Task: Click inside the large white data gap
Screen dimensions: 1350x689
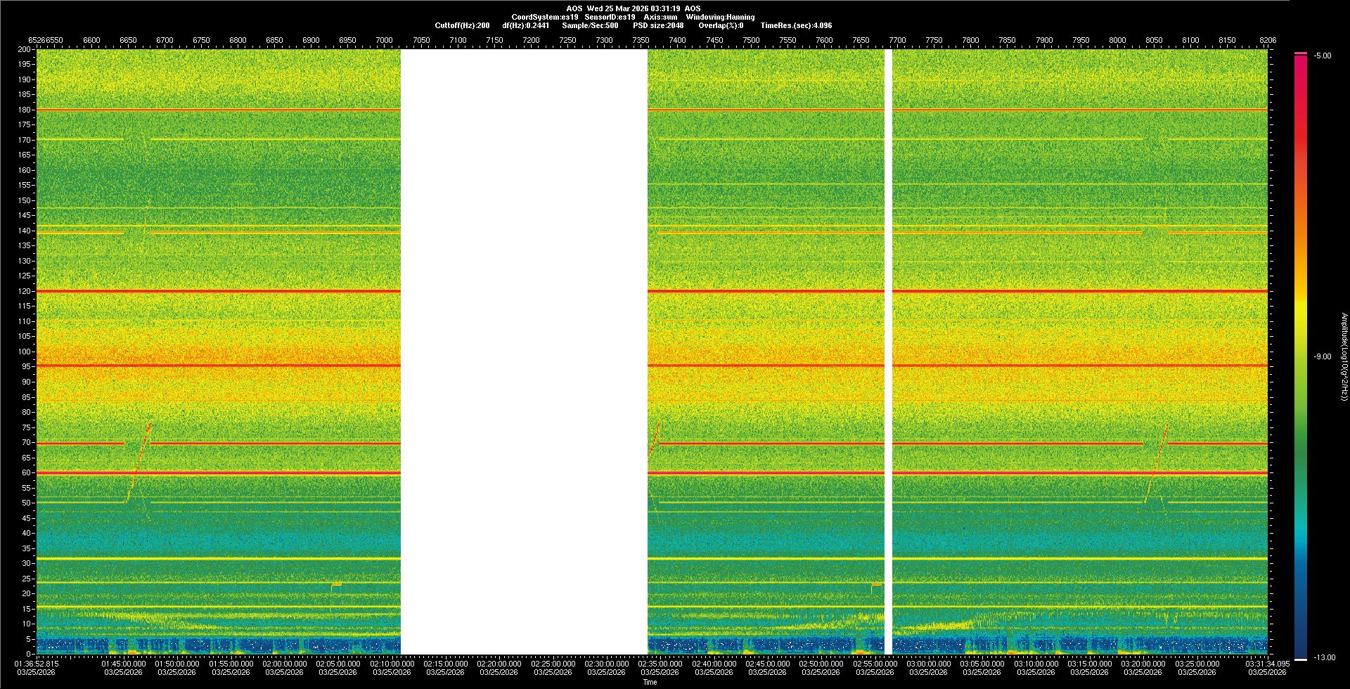Action: coord(524,352)
